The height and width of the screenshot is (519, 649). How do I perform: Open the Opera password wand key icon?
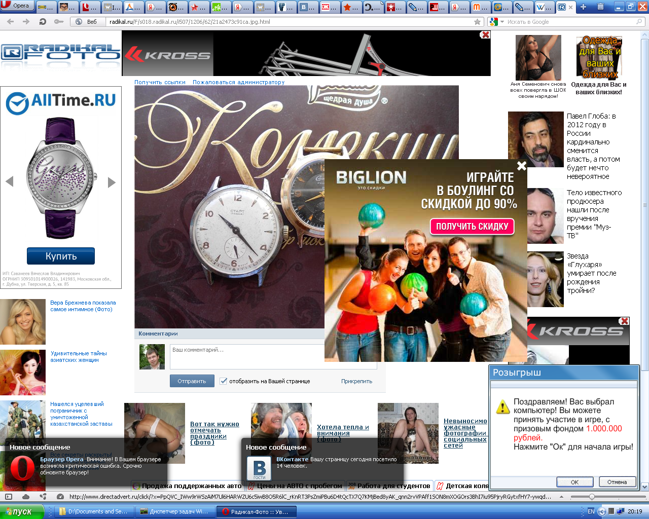pos(59,22)
